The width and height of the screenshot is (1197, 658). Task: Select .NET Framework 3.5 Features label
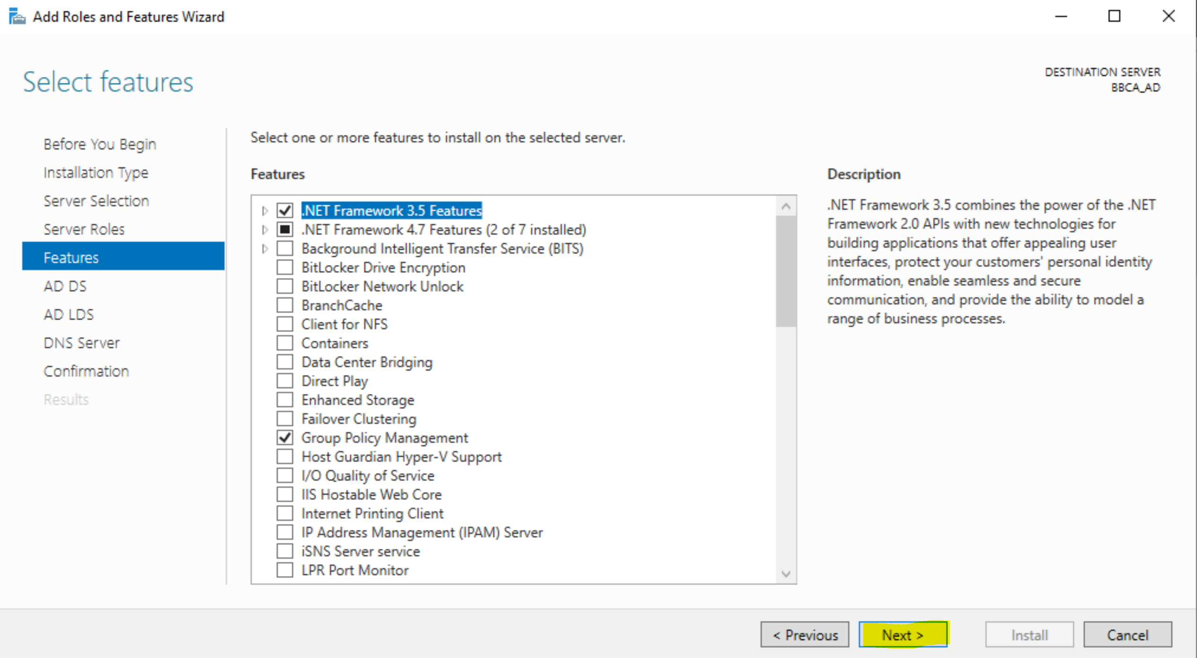(392, 211)
